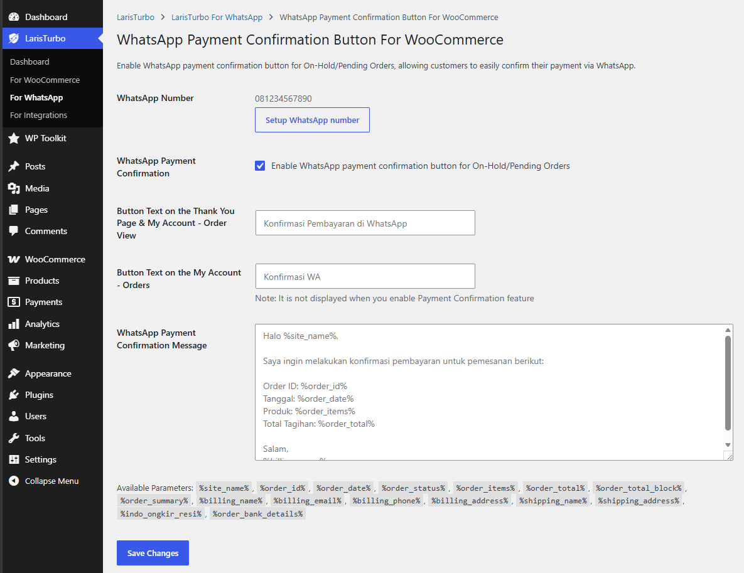Click the Posts pushpin icon
Viewport: 744px width, 573px height.
[x=14, y=166]
